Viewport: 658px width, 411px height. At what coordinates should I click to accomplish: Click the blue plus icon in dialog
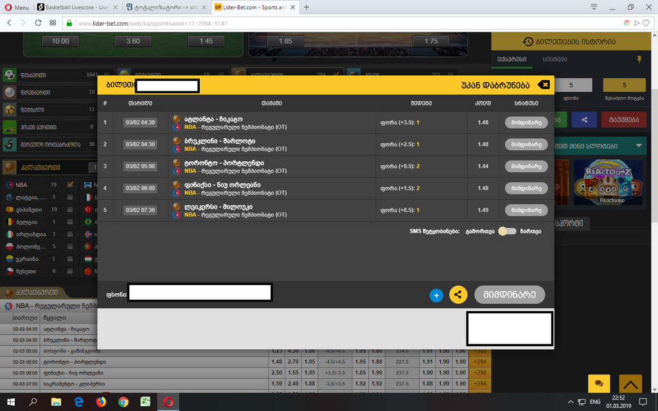point(436,295)
